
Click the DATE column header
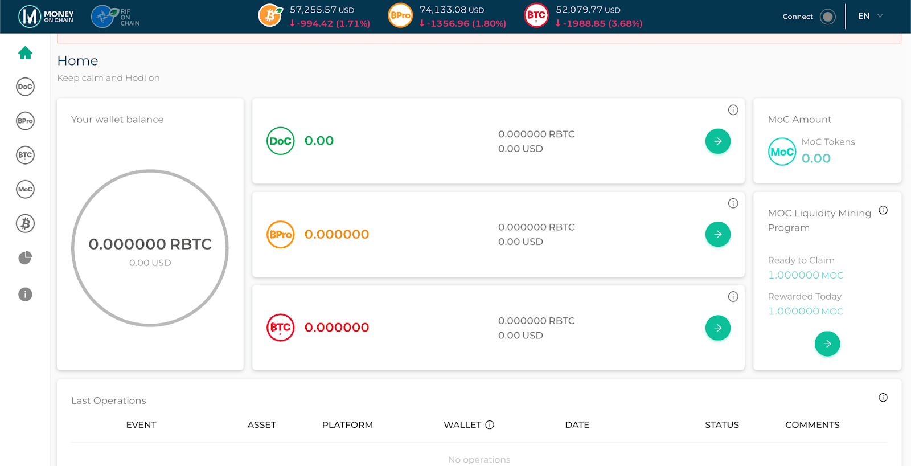tap(577, 425)
